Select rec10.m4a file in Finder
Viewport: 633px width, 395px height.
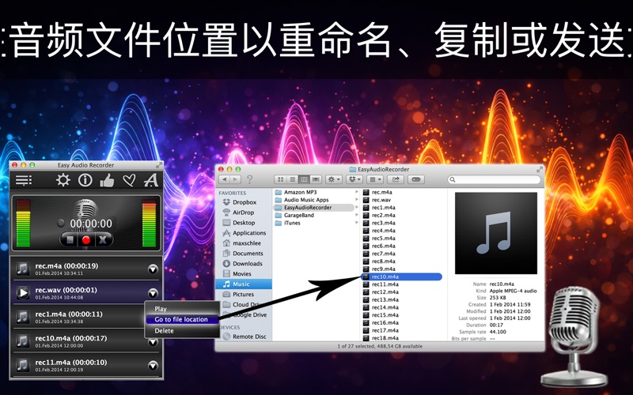pyautogui.click(x=402, y=276)
